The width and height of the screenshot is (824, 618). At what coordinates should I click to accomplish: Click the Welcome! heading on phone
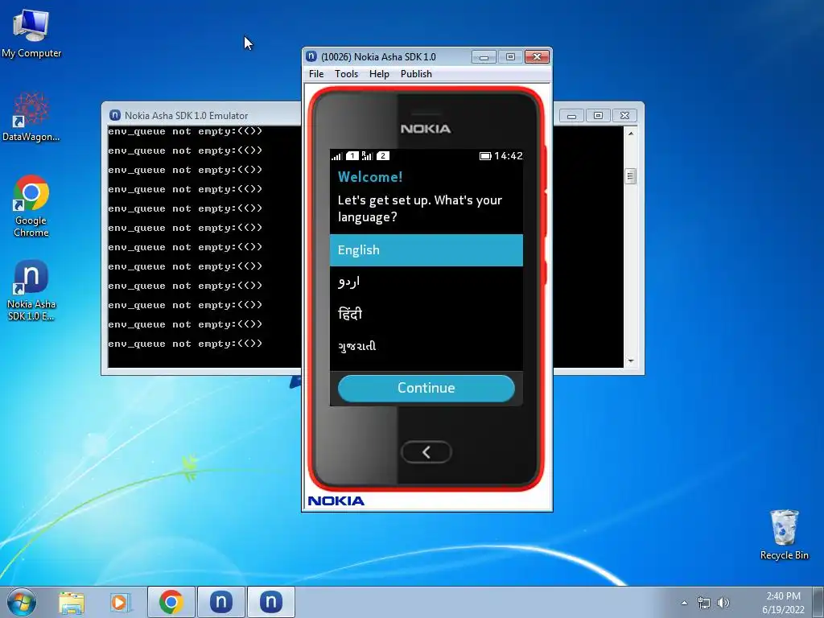pos(370,176)
